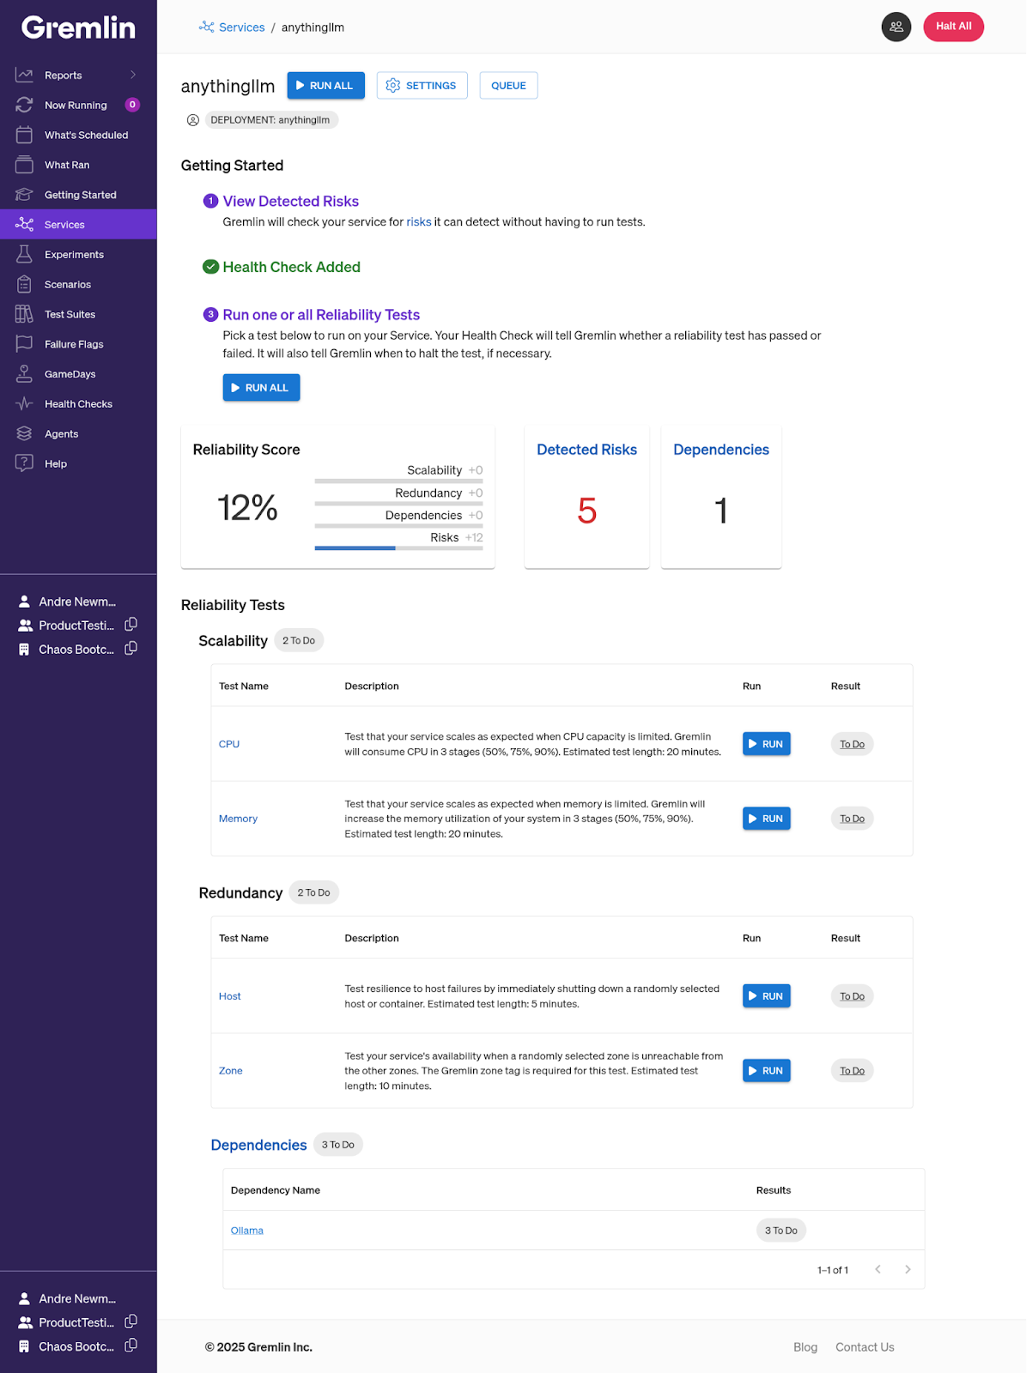
Task: Click the Gremlin logo
Action: point(78,27)
